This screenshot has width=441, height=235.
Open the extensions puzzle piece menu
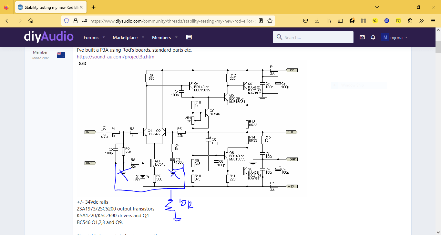tap(410, 21)
